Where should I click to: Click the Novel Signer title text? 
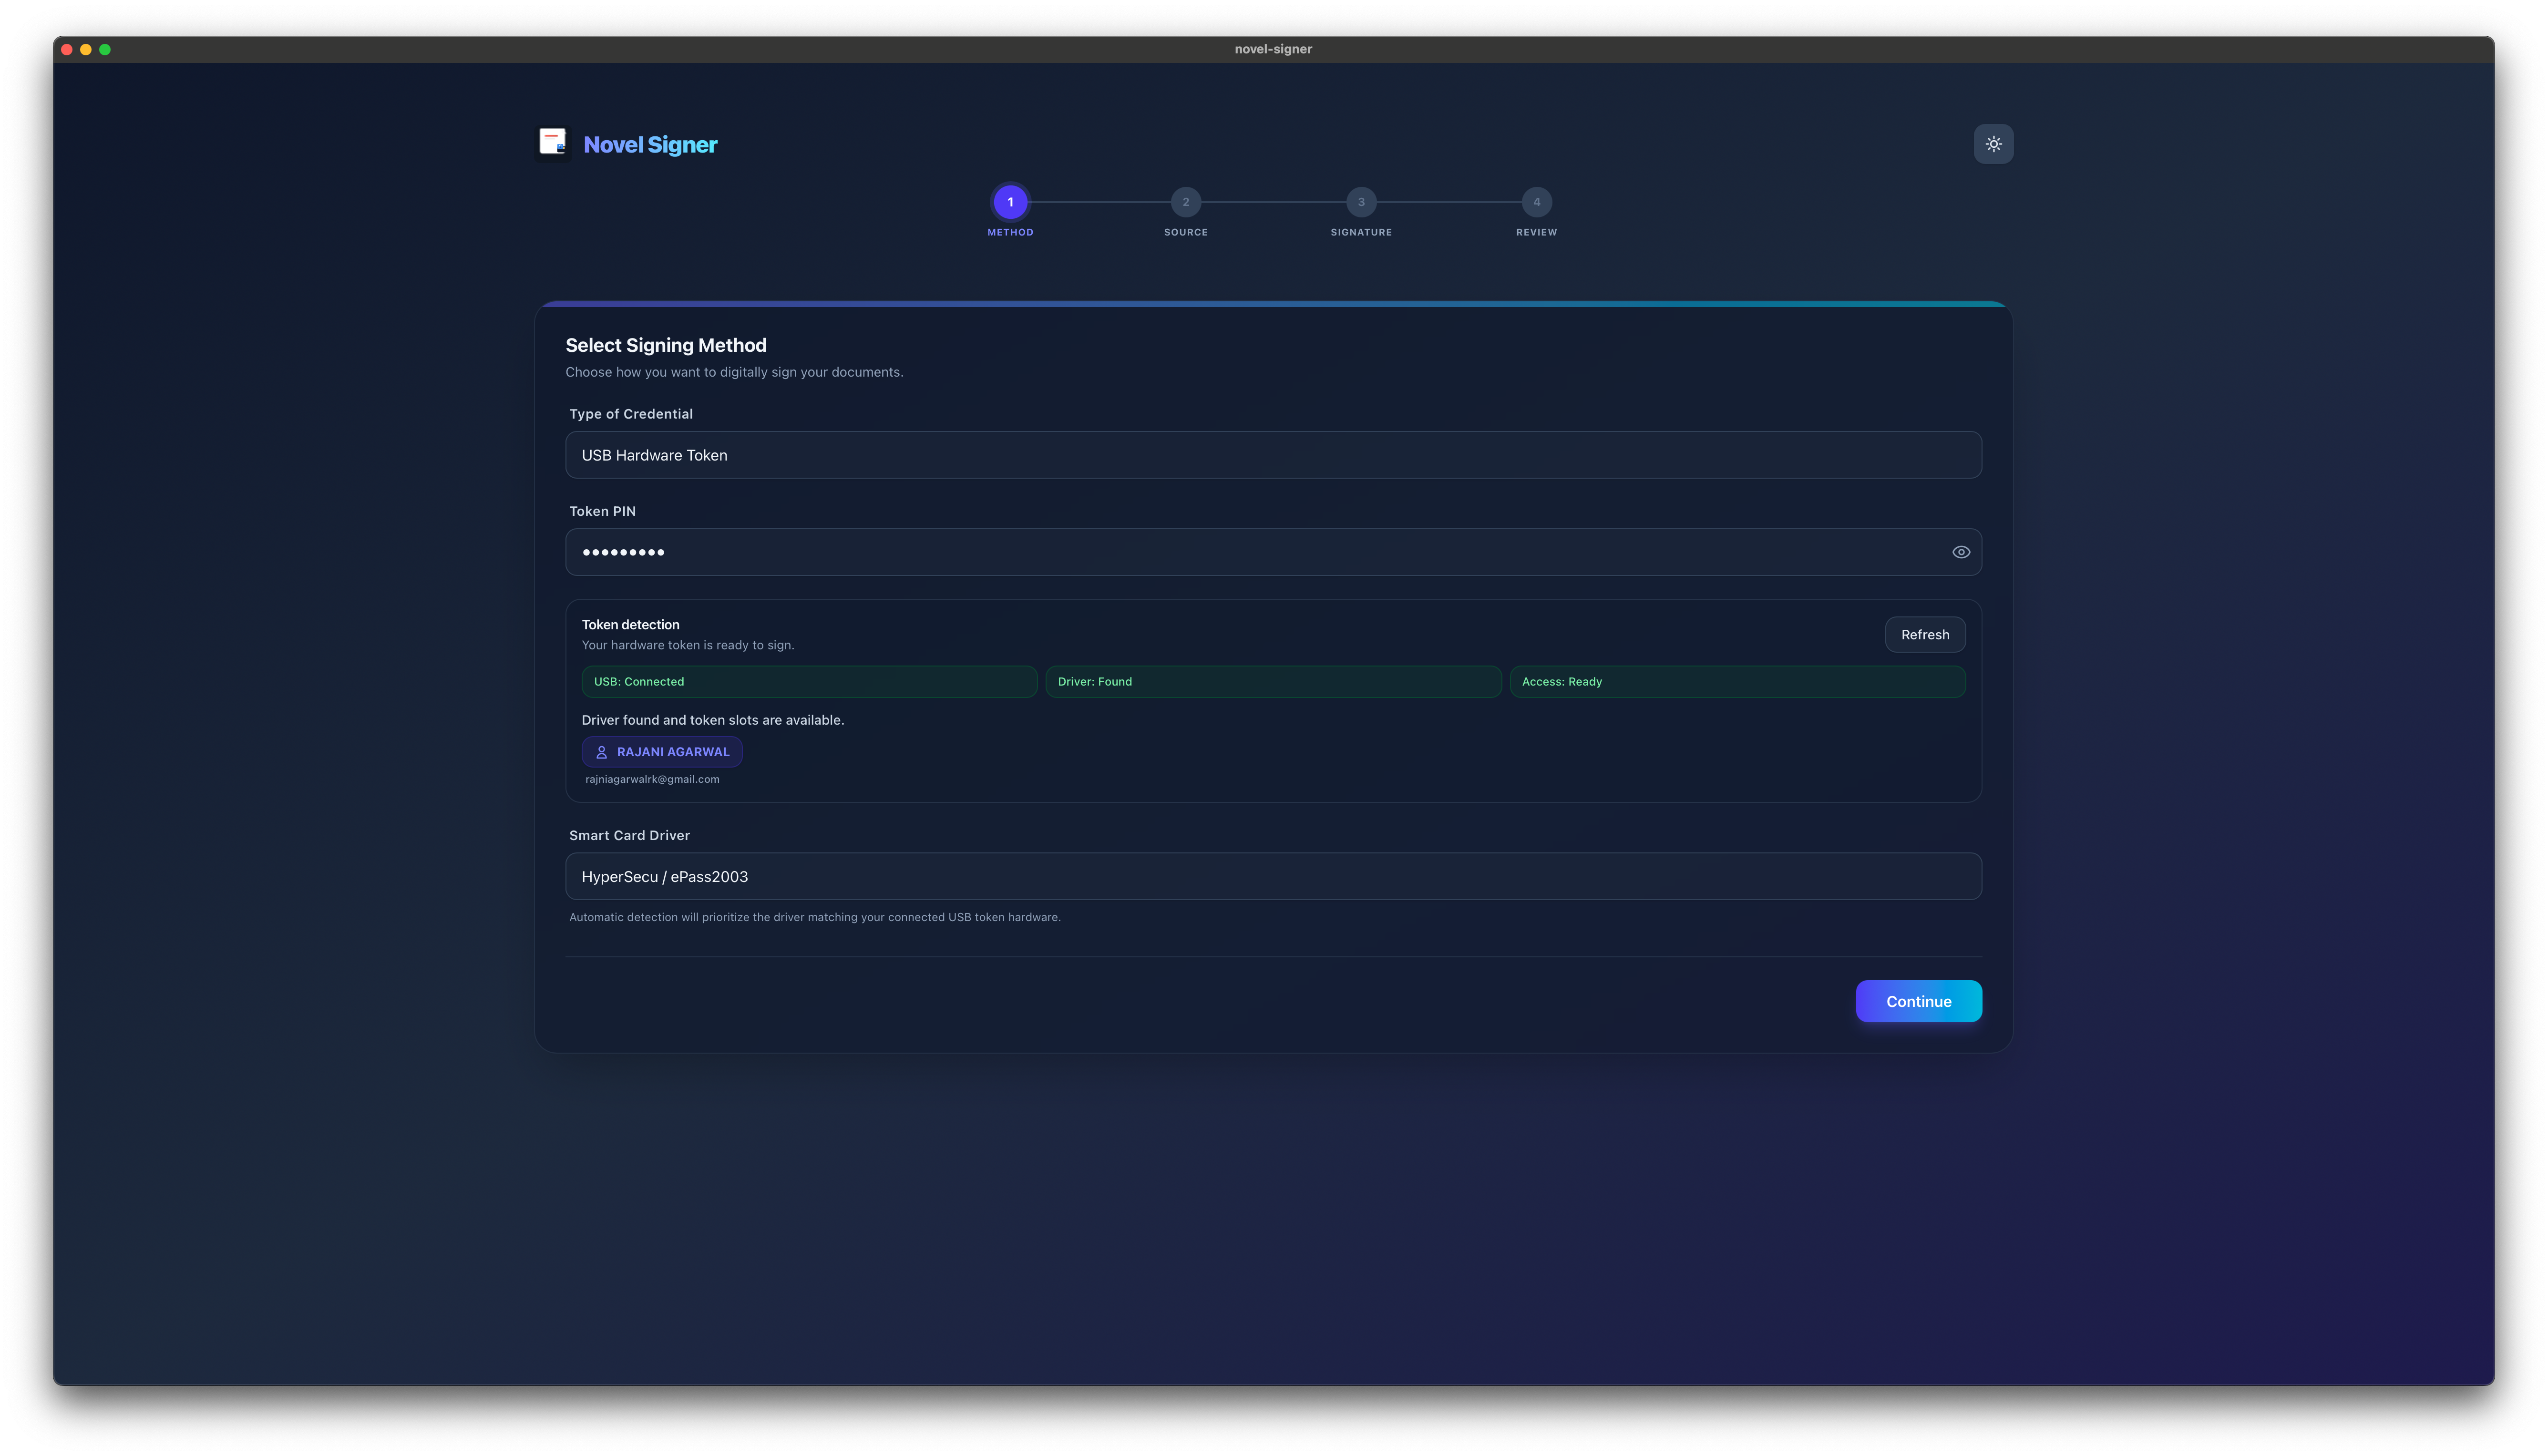click(x=650, y=145)
